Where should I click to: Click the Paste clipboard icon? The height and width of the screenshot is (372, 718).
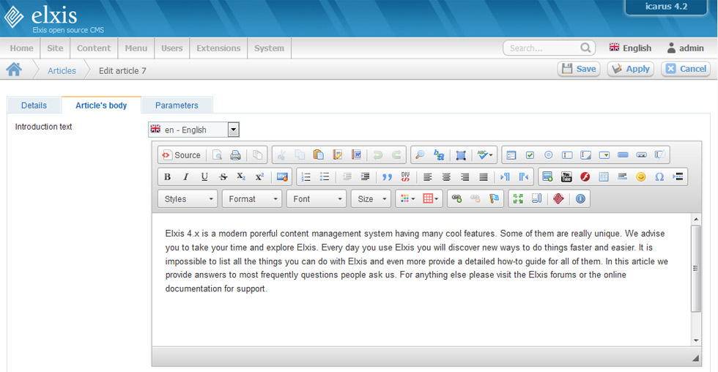[x=318, y=155]
